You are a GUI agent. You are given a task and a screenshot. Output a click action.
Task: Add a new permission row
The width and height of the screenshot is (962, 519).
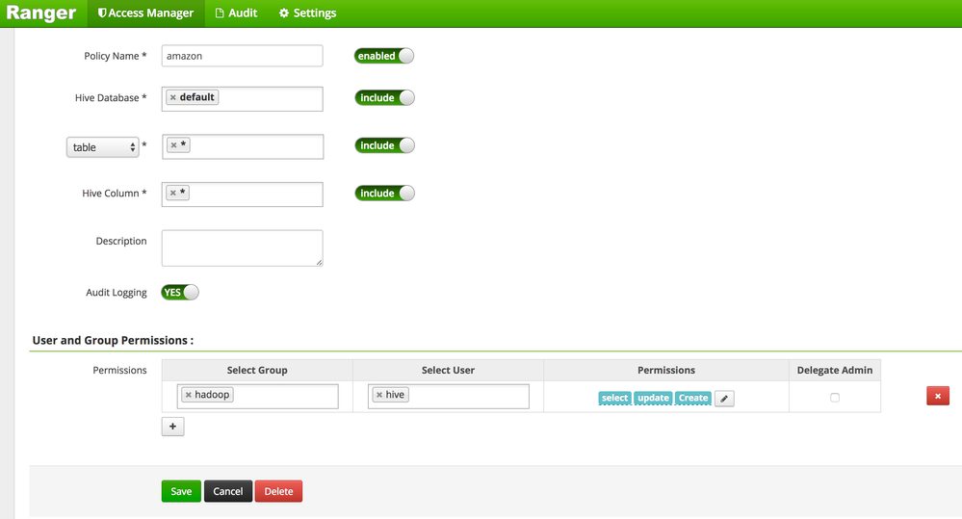point(173,427)
